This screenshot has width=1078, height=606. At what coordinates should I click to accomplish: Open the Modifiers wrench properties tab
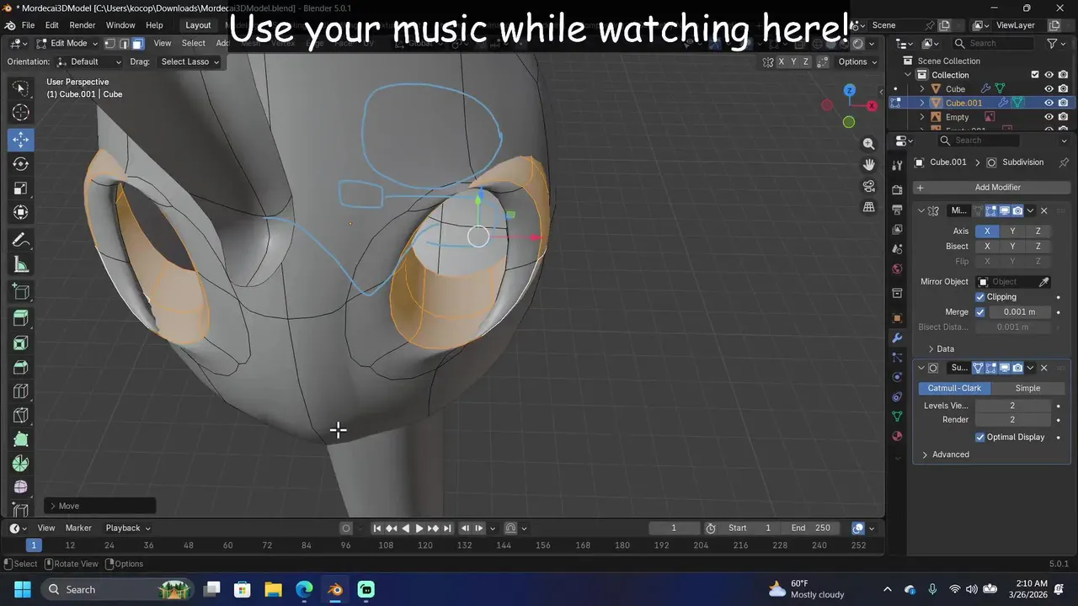point(897,338)
